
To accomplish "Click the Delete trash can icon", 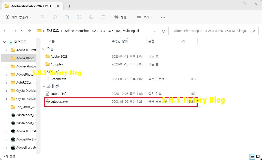I will coord(104,17).
